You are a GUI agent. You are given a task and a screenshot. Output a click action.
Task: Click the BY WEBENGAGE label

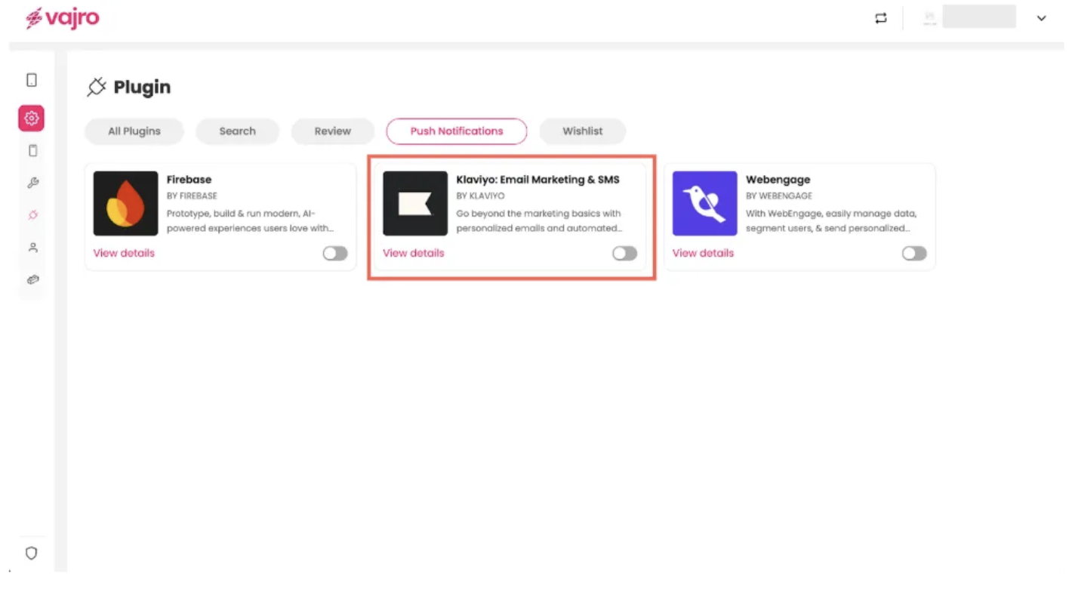click(779, 196)
